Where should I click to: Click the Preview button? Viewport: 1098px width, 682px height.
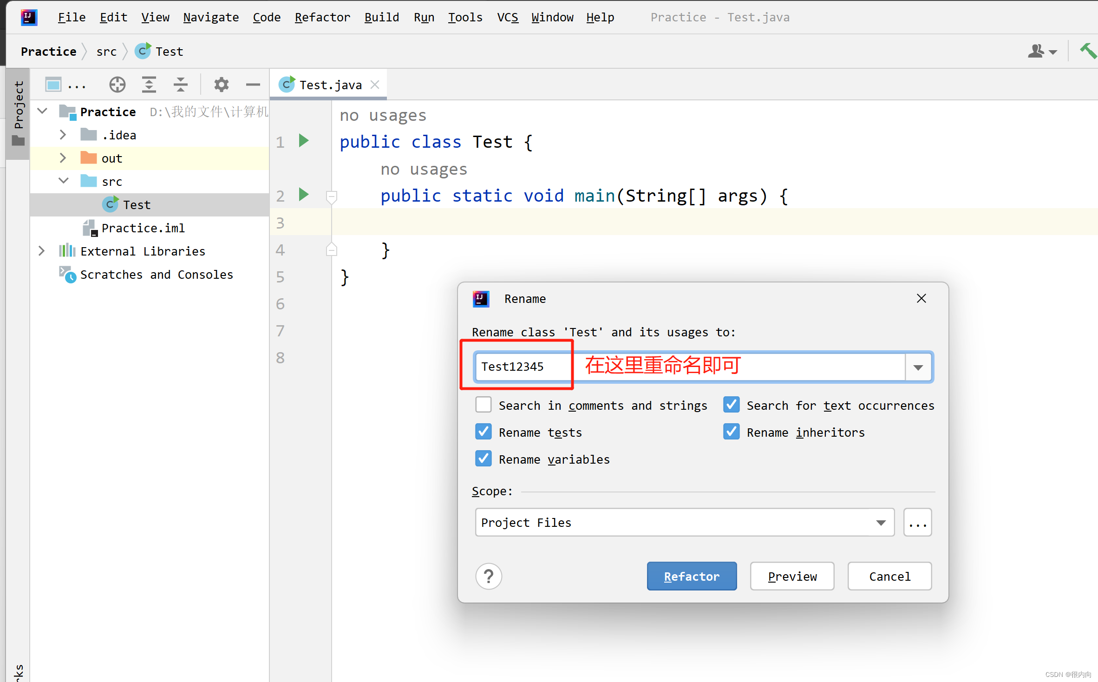791,576
